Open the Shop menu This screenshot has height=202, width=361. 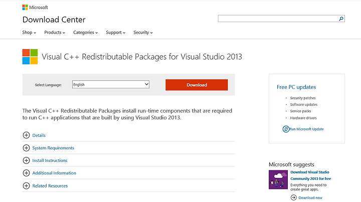pyautogui.click(x=29, y=33)
